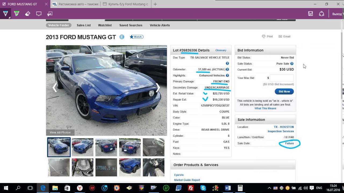The height and width of the screenshot is (193, 344).
Task: Open Task View
Action: pyautogui.click(x=30, y=188)
